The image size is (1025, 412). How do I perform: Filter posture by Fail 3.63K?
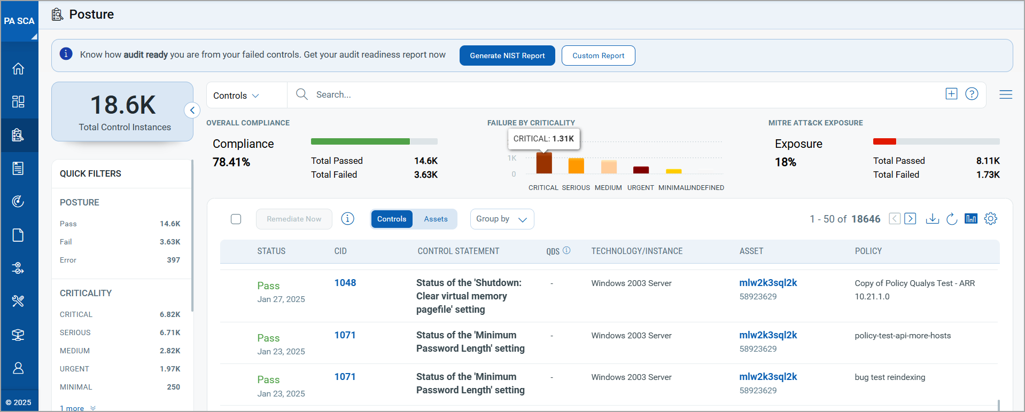click(x=120, y=242)
